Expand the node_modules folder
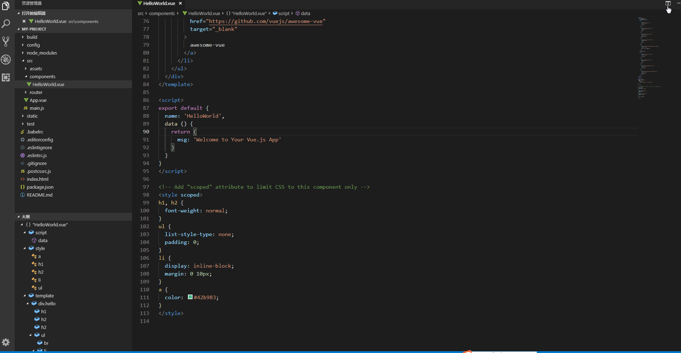This screenshot has height=353, width=681. tap(23, 53)
